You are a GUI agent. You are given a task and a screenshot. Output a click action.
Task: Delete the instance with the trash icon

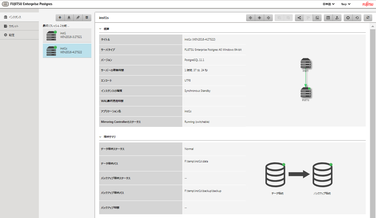[x=87, y=17]
